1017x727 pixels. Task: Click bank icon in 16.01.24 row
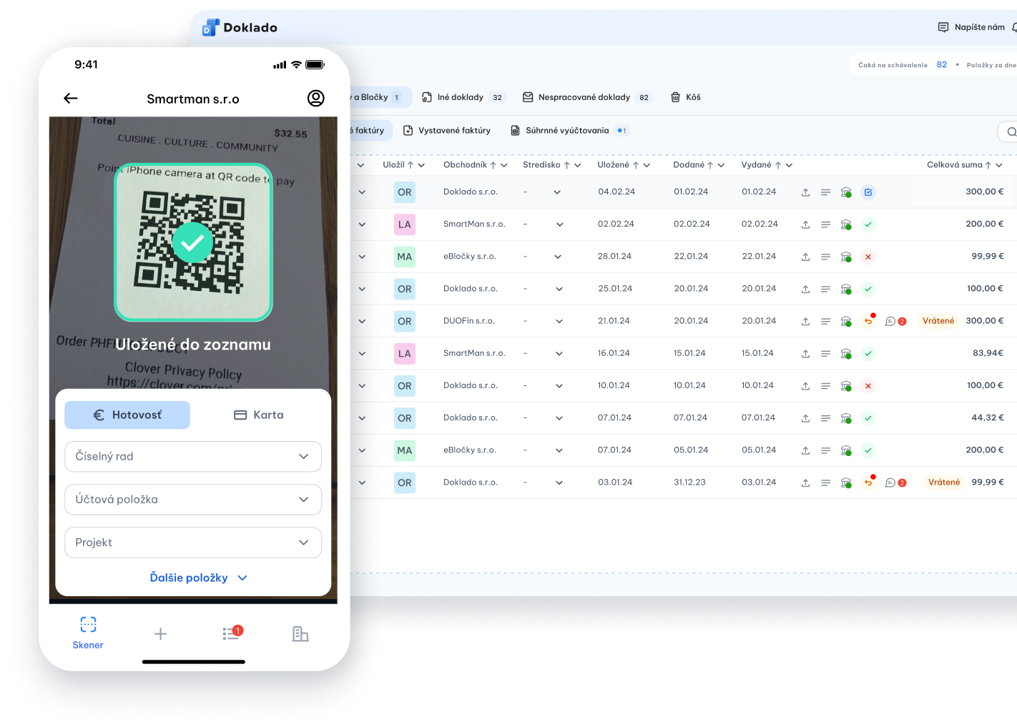[x=846, y=354]
